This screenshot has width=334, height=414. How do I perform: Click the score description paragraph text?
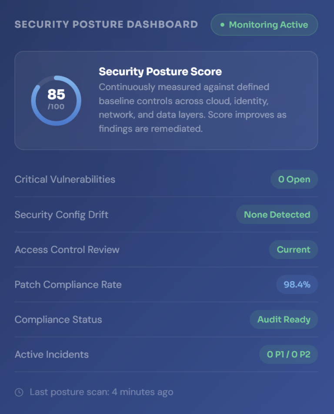(192, 108)
